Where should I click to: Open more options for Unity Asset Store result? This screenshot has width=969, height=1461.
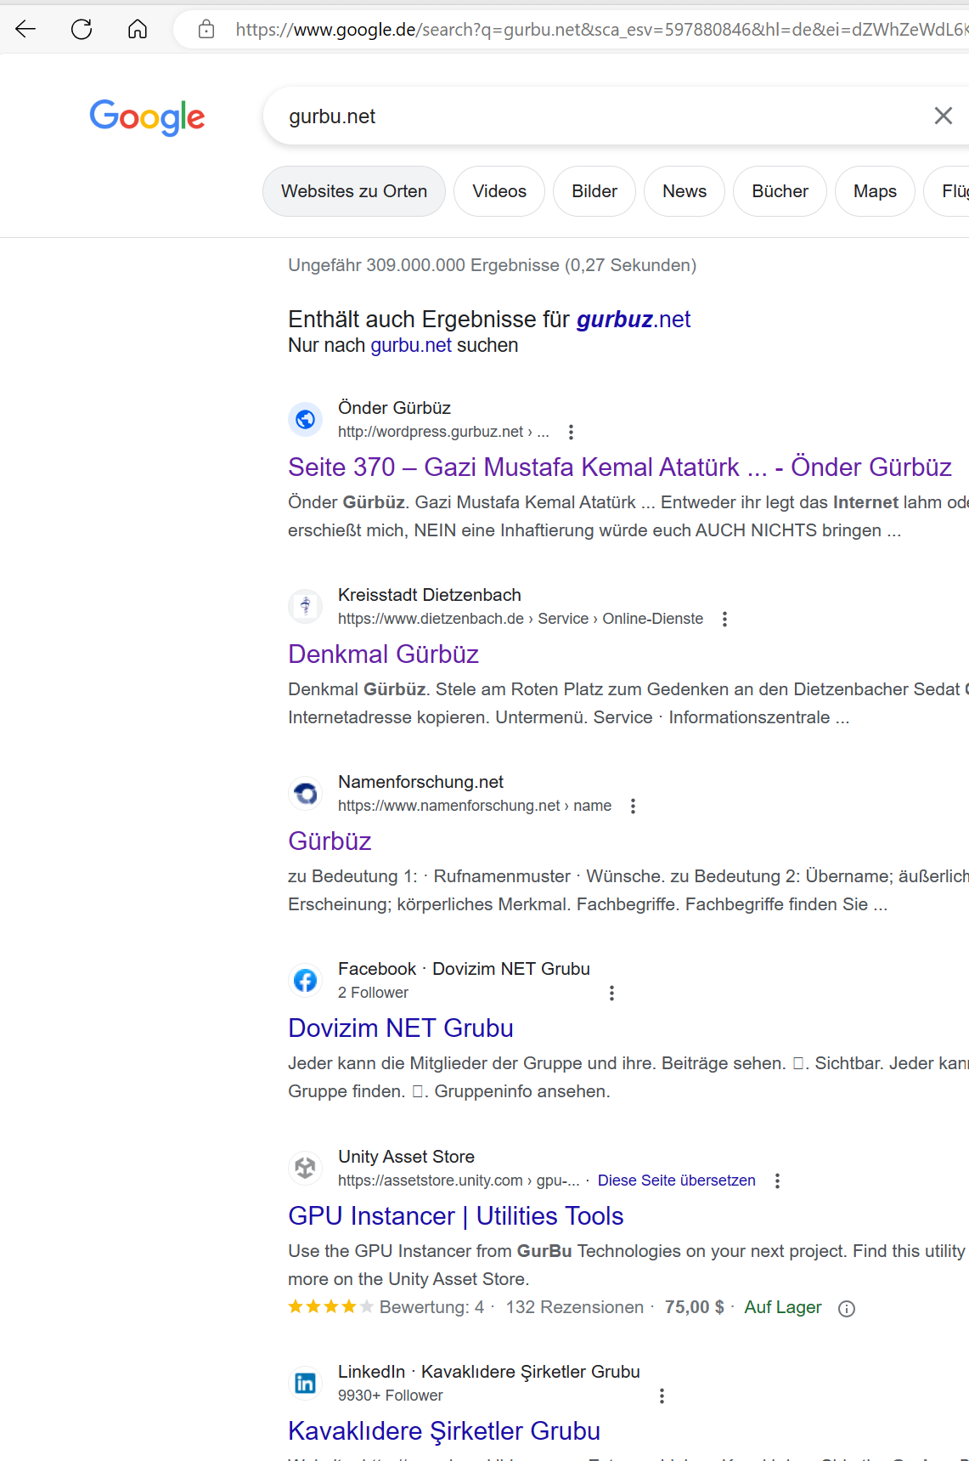tap(777, 1181)
